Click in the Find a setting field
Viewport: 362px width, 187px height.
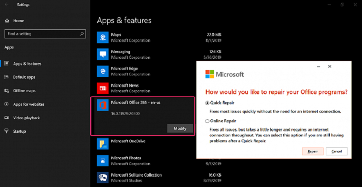45,34
